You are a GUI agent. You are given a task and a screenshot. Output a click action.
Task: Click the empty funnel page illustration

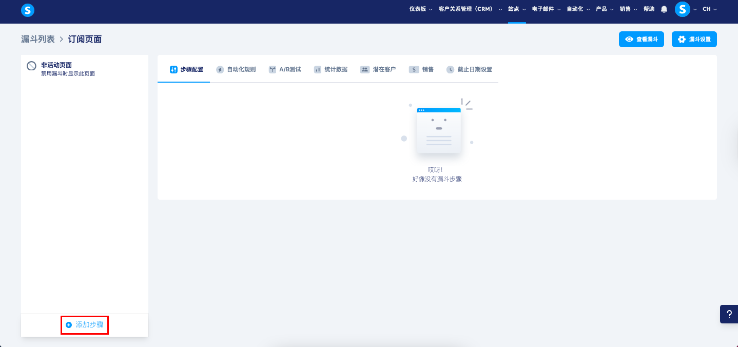438,129
